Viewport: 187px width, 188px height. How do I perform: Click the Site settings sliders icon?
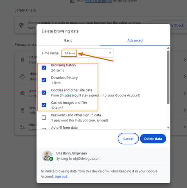pos(22,127)
